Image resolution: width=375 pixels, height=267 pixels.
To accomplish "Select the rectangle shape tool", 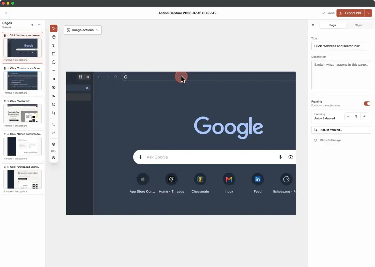I will [54, 54].
